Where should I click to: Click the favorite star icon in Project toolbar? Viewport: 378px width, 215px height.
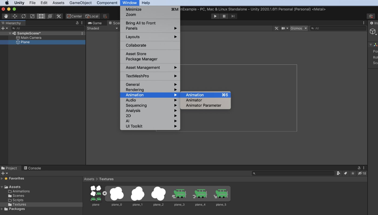tap(353, 173)
